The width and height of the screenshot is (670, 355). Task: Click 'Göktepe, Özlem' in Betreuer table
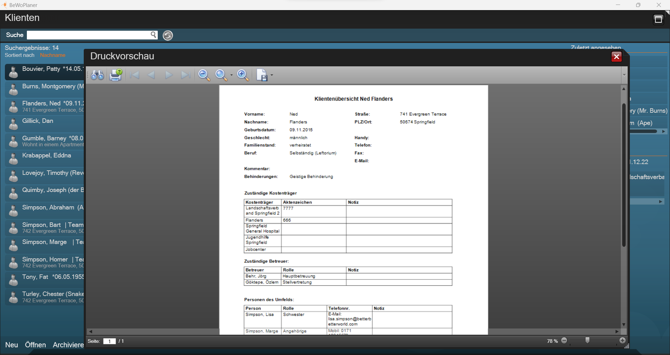[x=262, y=282]
